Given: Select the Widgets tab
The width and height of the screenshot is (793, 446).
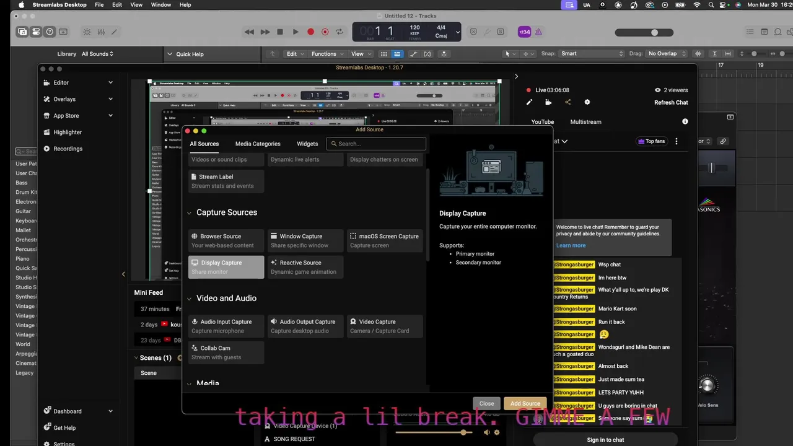Looking at the screenshot, I should 307,144.
